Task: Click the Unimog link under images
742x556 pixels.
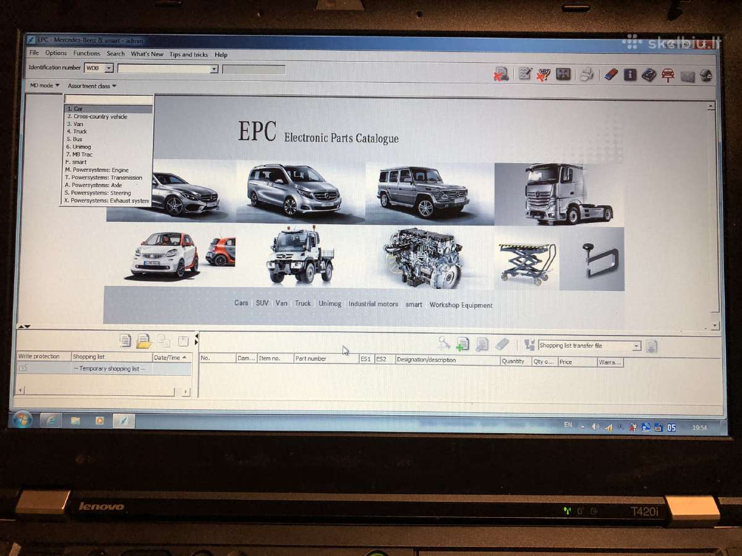Action: point(330,303)
